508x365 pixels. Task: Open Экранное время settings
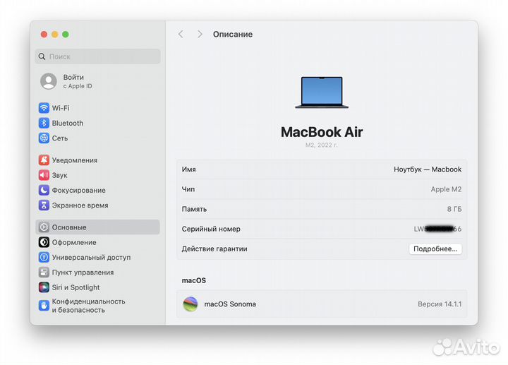97,205
